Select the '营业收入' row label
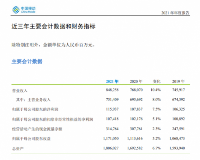This screenshot has height=160, width=200. pyautogui.click(x=20, y=91)
